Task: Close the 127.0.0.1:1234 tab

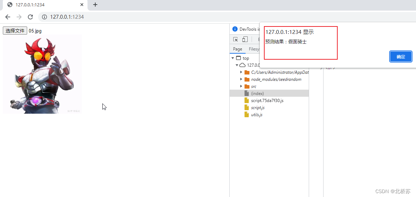Action: tap(82, 5)
